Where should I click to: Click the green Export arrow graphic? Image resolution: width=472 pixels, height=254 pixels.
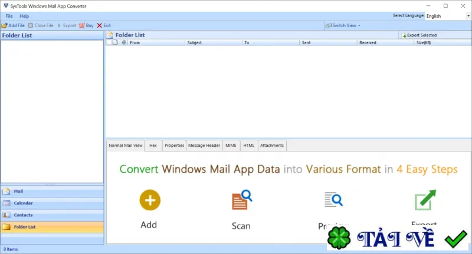pos(425,200)
